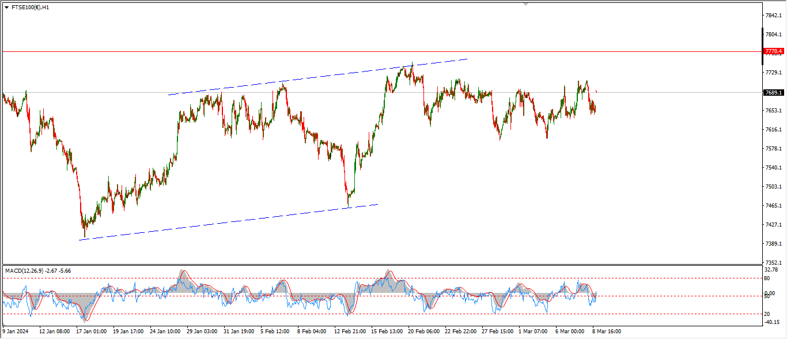Screen dimensions: 787x339
Task: Select the red horizontal line at 7770.4
Action: click(346, 51)
